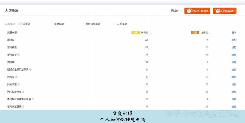Click help icon next to 手淘推荐
Image resolution: width=245 pixels, height=123 pixels.
[19, 55]
